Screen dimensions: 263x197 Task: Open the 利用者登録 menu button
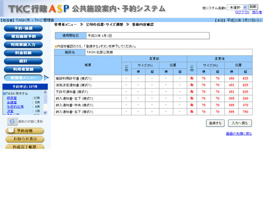point(23,69)
